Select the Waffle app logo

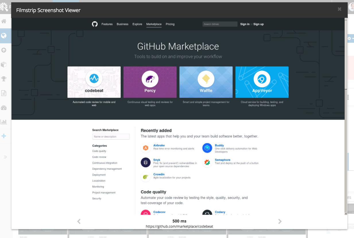pos(206,79)
